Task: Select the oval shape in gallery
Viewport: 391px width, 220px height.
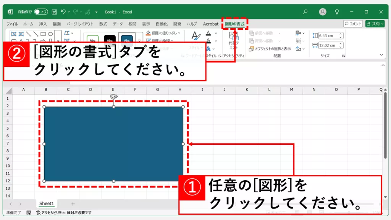Action: 50,34
